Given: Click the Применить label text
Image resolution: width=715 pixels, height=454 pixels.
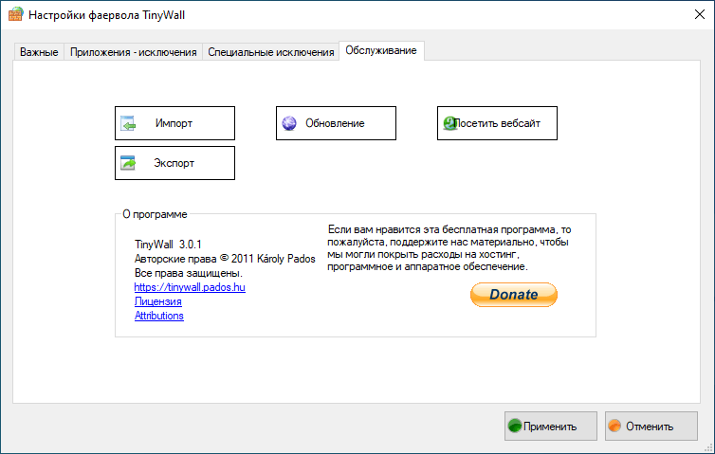Looking at the screenshot, I should click(550, 427).
